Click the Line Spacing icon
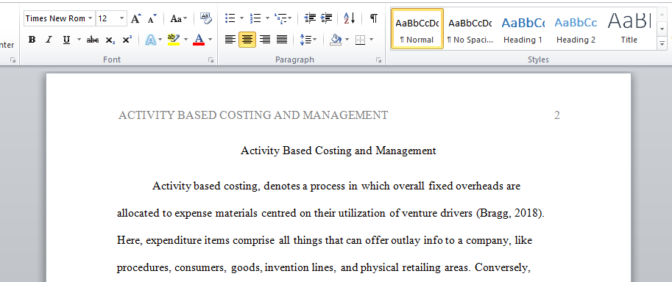Image resolution: width=672 pixels, height=282 pixels. [305, 40]
